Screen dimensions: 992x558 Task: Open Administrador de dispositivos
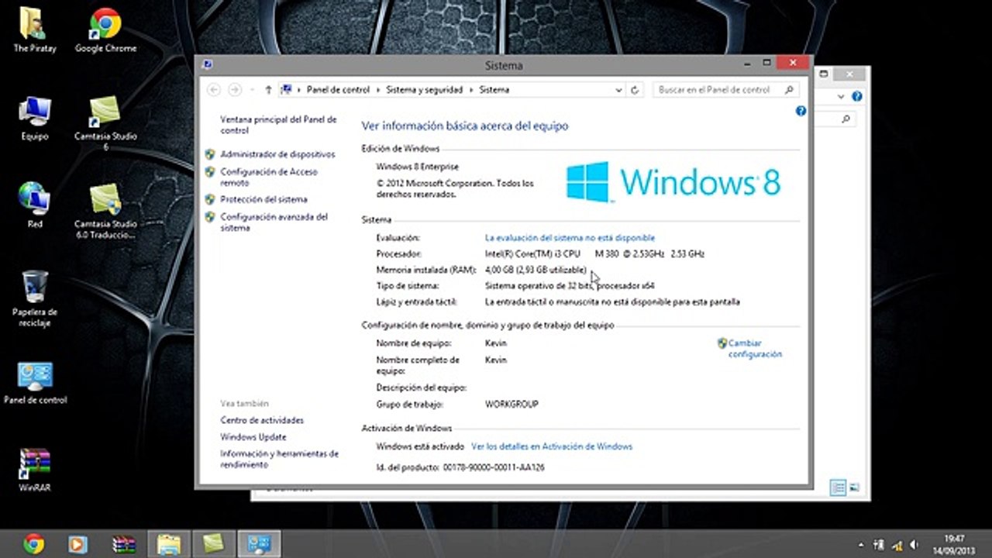click(x=277, y=154)
